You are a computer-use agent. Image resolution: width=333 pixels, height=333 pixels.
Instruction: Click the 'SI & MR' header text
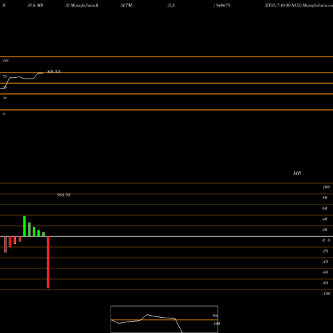(x=35, y=5)
